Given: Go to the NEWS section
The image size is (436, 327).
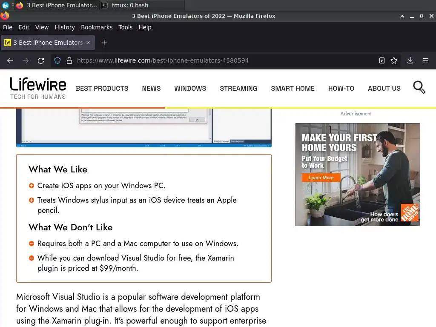Looking at the screenshot, I should click(x=151, y=89).
